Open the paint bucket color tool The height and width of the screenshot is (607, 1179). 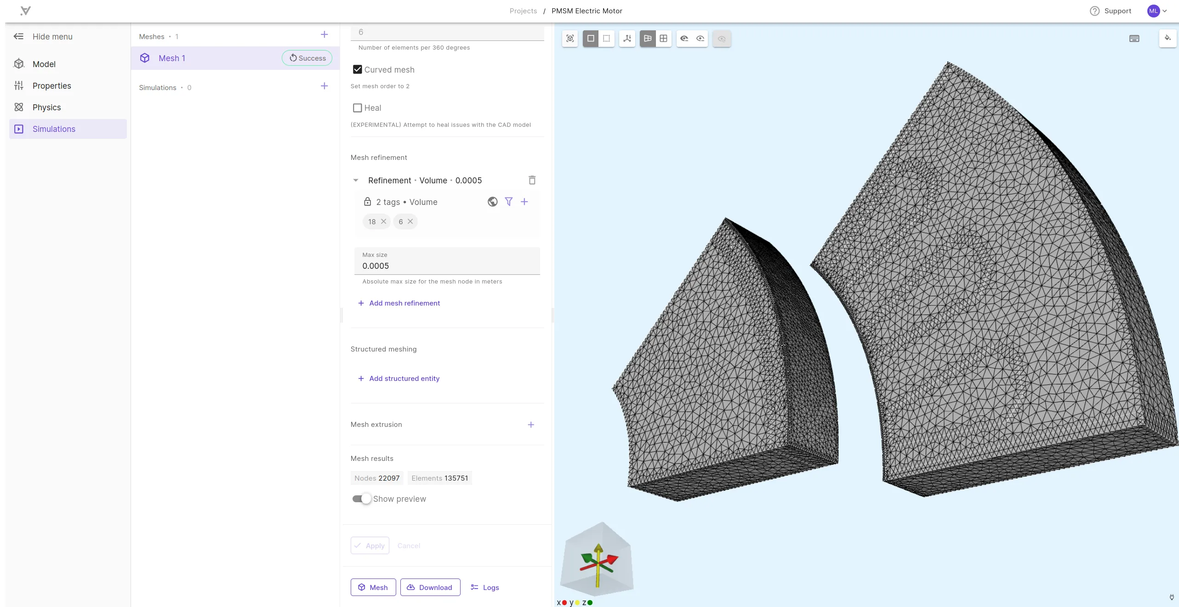[1168, 38]
